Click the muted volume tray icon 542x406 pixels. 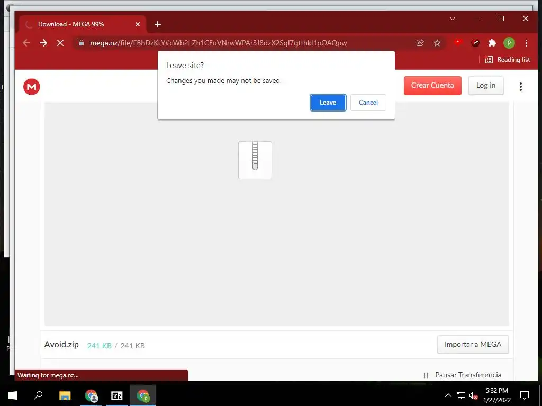coord(473,395)
